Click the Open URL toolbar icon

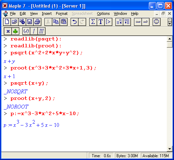point(22,22)
